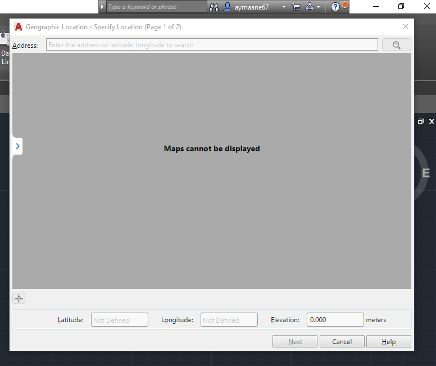The height and width of the screenshot is (366, 436).
Task: Restore down the AutoCAD window
Action: click(401, 6)
